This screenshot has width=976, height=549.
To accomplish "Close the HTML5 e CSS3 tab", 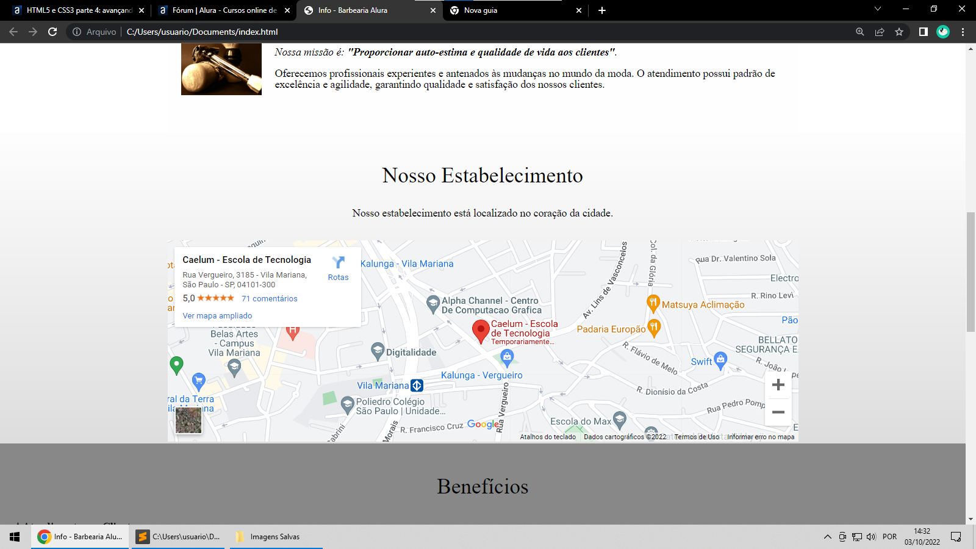I will pos(142,10).
